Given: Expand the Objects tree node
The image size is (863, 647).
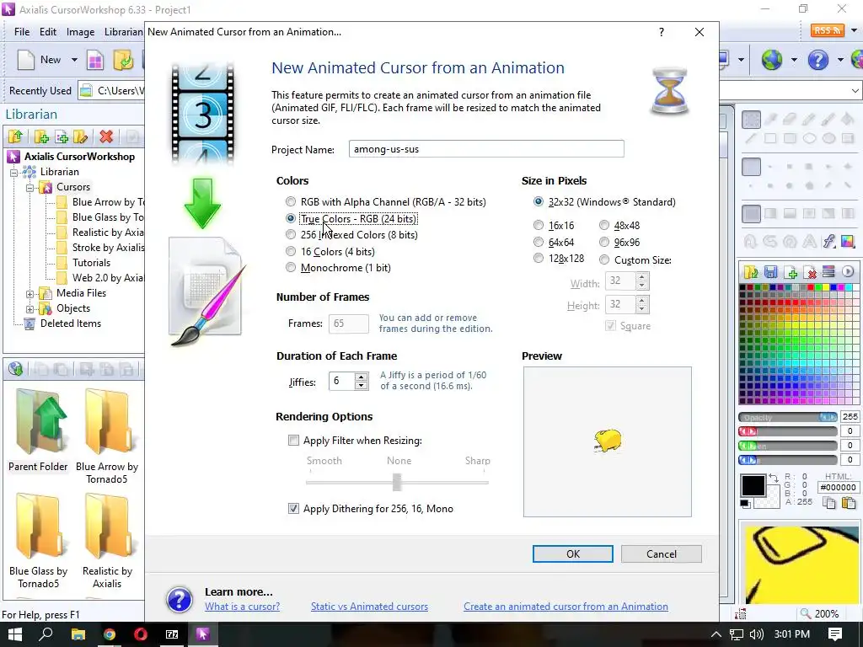Looking at the screenshot, I should pos(29,309).
